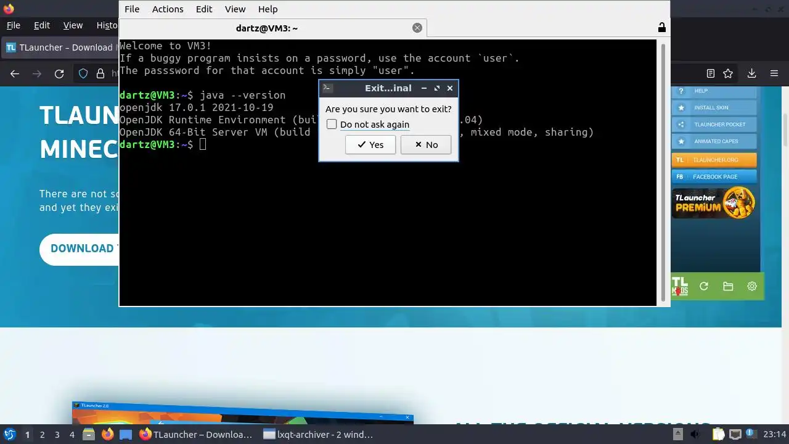Reload the Firefox page

tap(59, 74)
